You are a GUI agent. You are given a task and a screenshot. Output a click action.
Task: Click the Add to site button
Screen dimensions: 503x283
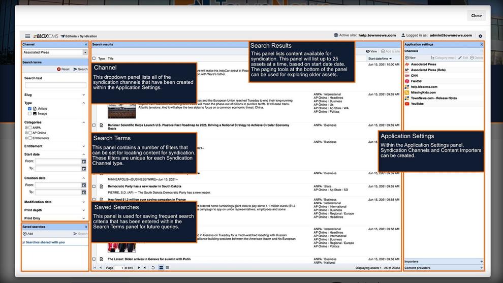tap(390, 51)
